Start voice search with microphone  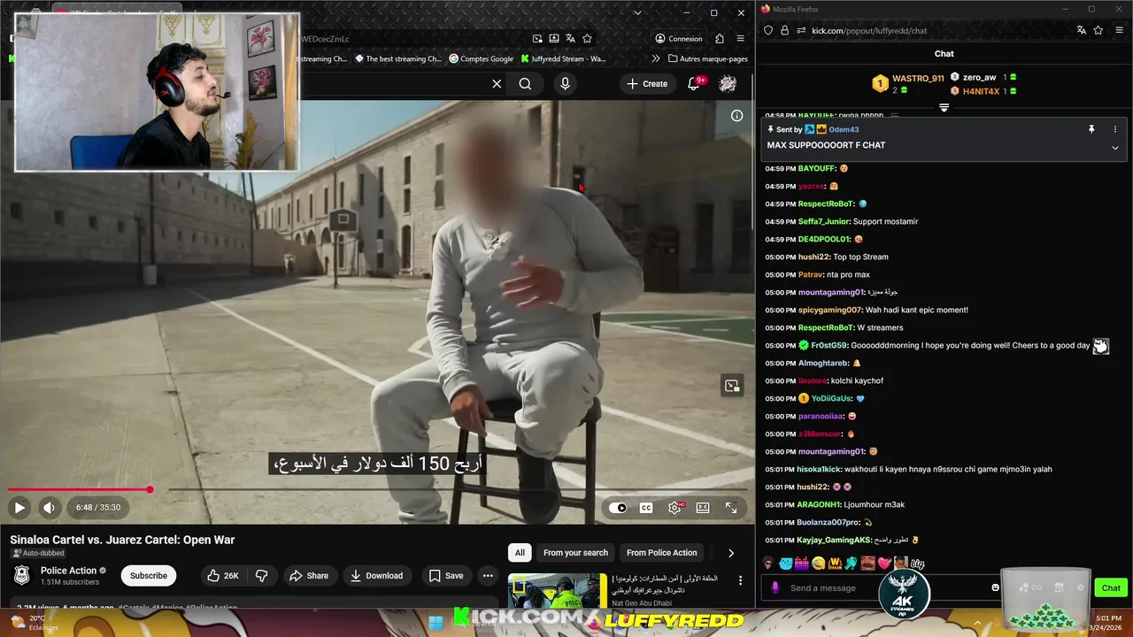coord(565,84)
